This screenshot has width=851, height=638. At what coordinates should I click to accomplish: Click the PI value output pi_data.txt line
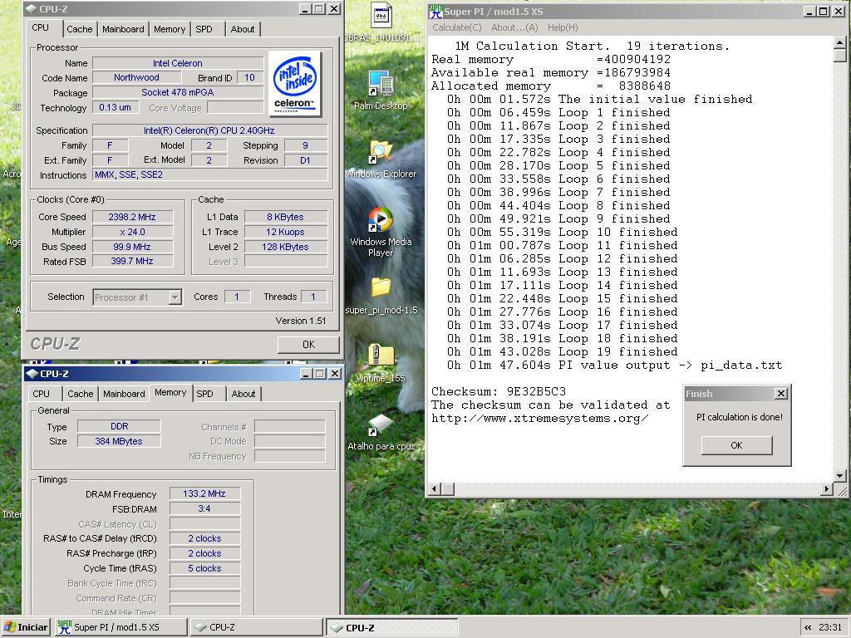point(614,366)
